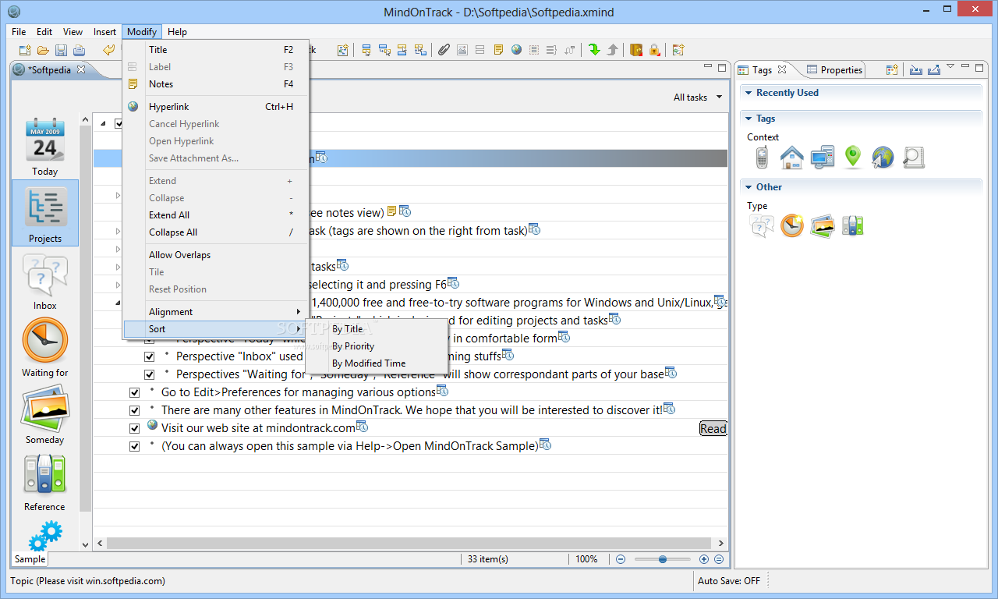Viewport: 998px width, 599px height.
Task: Select the magnifier notebook context tag
Action: pyautogui.click(x=913, y=158)
